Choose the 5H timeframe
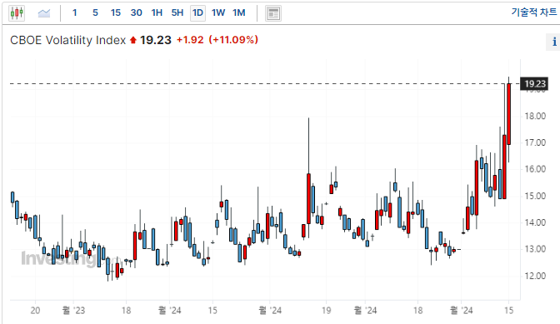 click(x=177, y=12)
